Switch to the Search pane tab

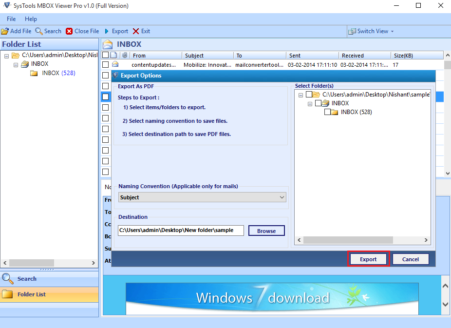[49, 279]
